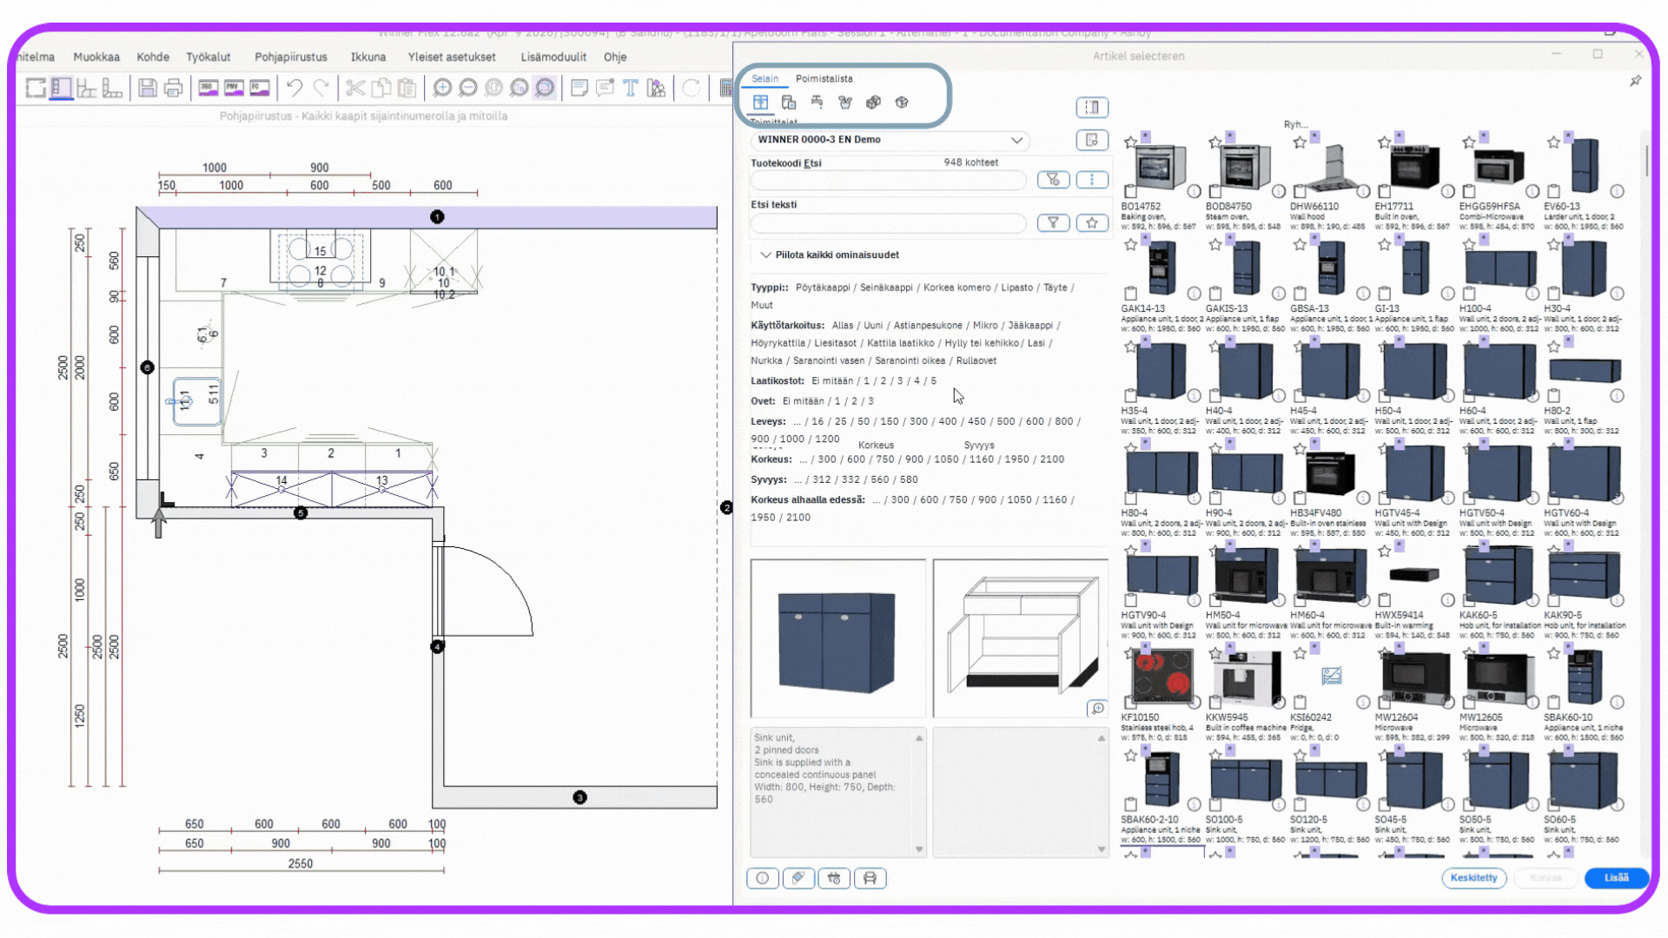Toggle the favorites star filter button
The image size is (1668, 938).
pyautogui.click(x=1092, y=223)
